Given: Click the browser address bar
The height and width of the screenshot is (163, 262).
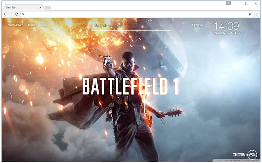Looking at the screenshot, I should tap(136, 14).
